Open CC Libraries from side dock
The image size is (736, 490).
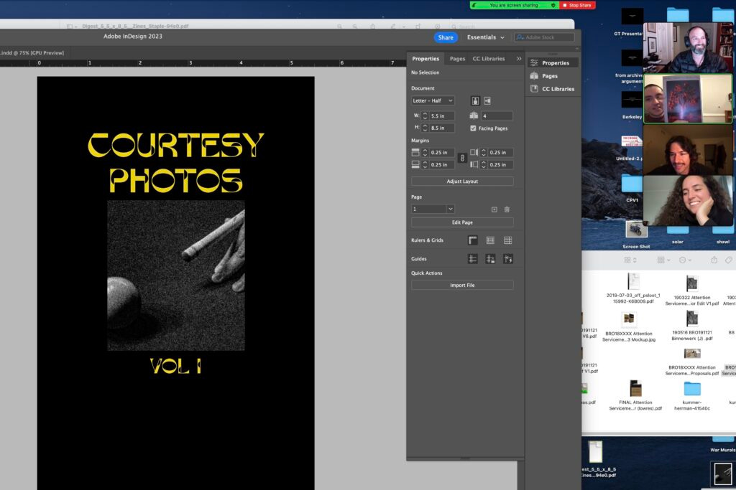point(553,88)
